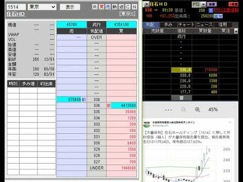This screenshot has width=243, height=182.
Task: Click the tweet author name text
Action: pyautogui.click(x=174, y=122)
